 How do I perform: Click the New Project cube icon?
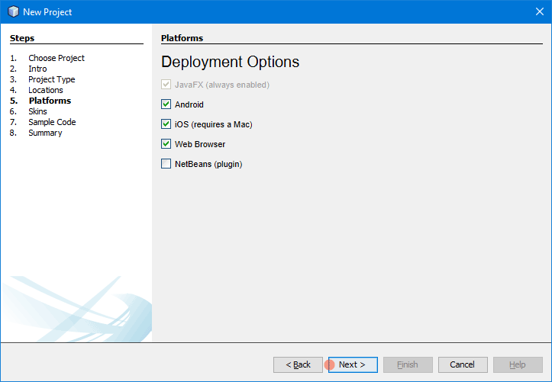[x=14, y=11]
